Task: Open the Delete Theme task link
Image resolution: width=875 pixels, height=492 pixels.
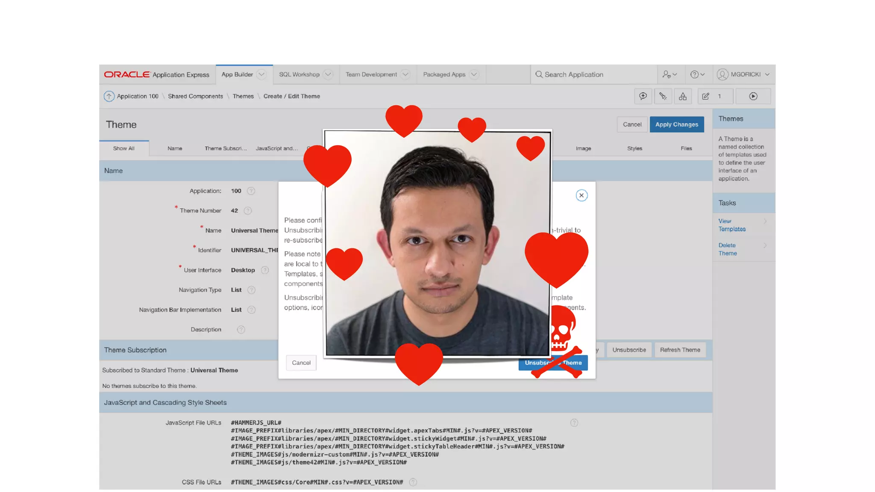Action: [728, 249]
